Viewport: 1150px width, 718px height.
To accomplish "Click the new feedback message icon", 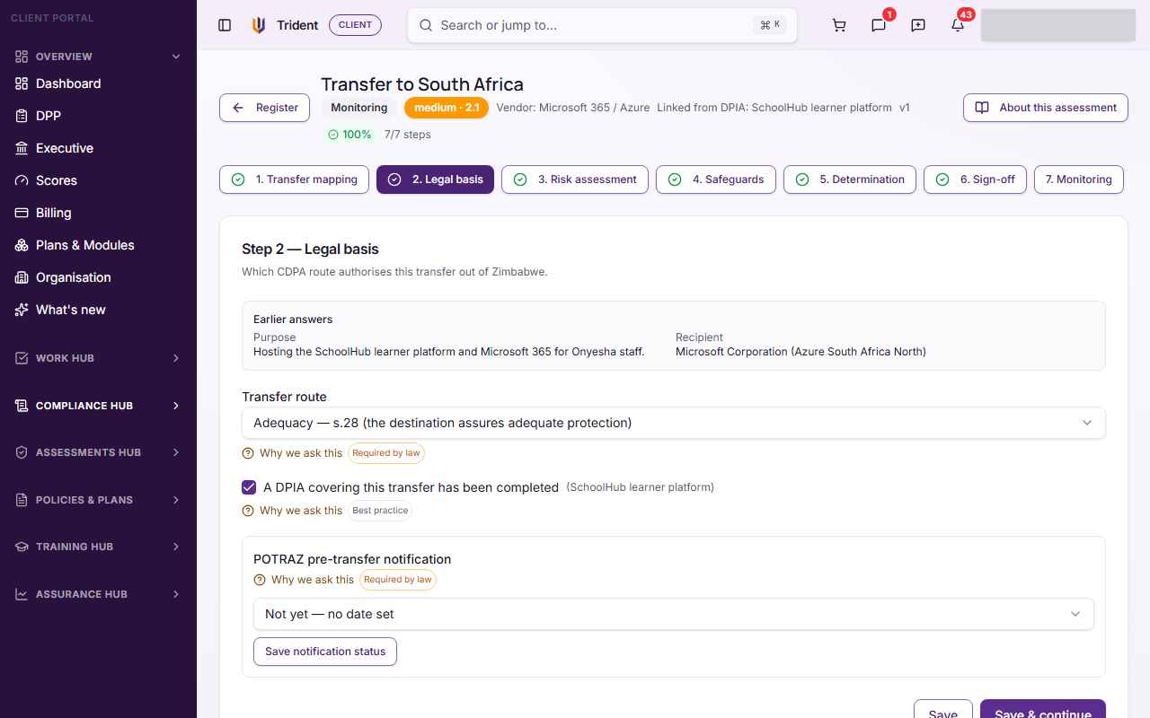I will pos(918,25).
